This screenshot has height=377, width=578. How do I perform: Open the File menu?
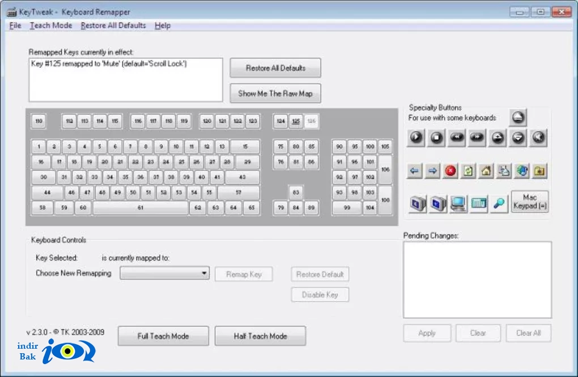tap(15, 25)
